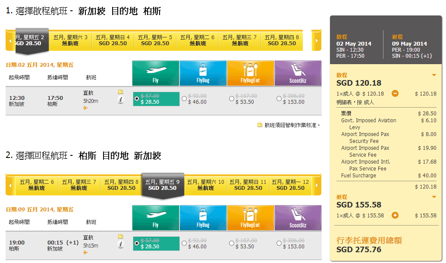Screen dimensions: 446x263
Task: Show earlier return dates with left arrow
Action: 10,186
